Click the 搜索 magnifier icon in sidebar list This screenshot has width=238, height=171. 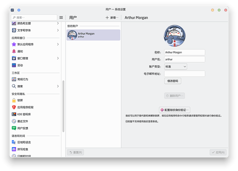[x=14, y=86]
